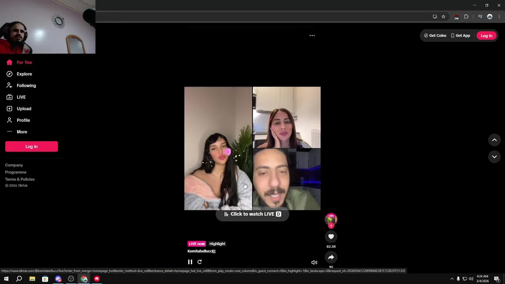
Task: Open OBS Studio from the taskbar
Action: (x=71, y=279)
